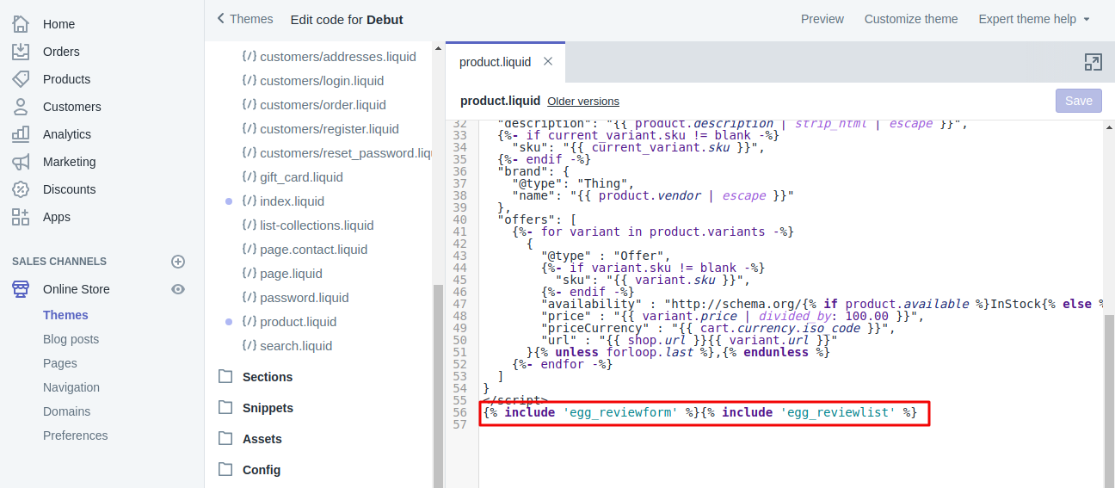Click the Preview link
This screenshot has width=1115, height=488.
pyautogui.click(x=822, y=19)
